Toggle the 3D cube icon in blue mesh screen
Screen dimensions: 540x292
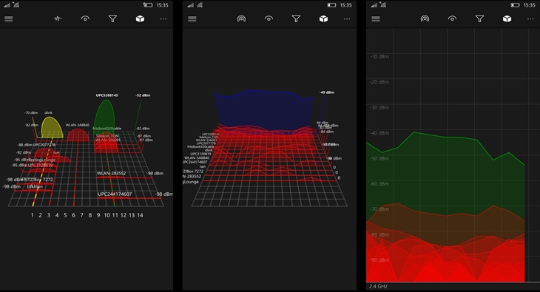(x=324, y=18)
